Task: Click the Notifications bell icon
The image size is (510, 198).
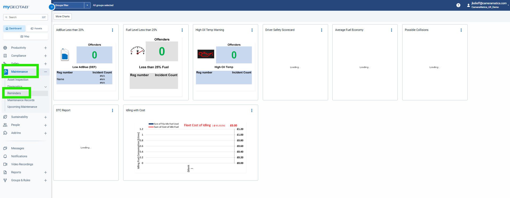Action: click(x=5, y=156)
